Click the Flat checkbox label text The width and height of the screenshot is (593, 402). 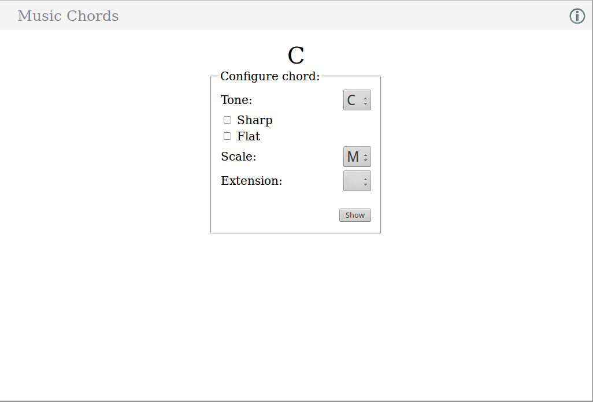tap(249, 136)
